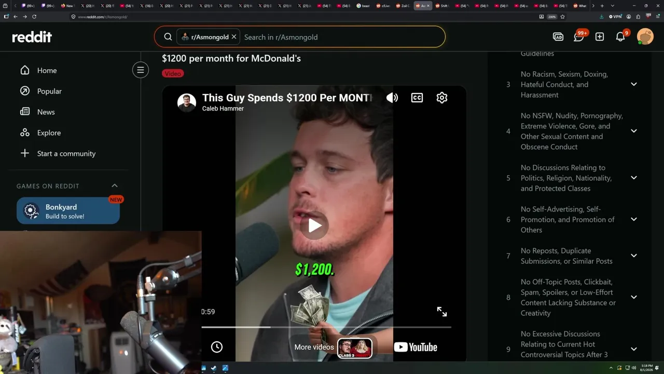Screen dimensions: 664x374
Task: Toggle the browser VPN button
Action: (615, 17)
